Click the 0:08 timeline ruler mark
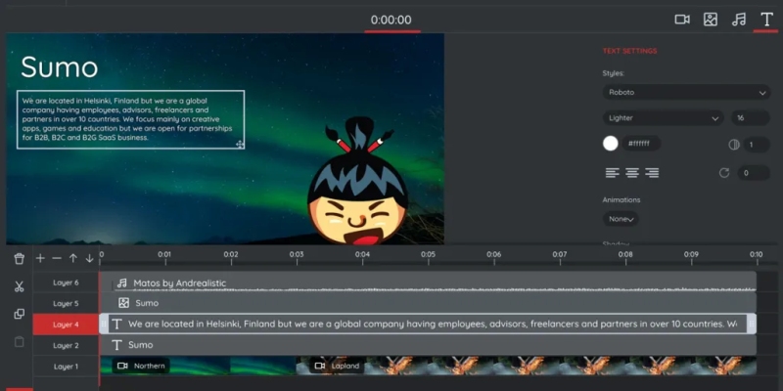 625,255
